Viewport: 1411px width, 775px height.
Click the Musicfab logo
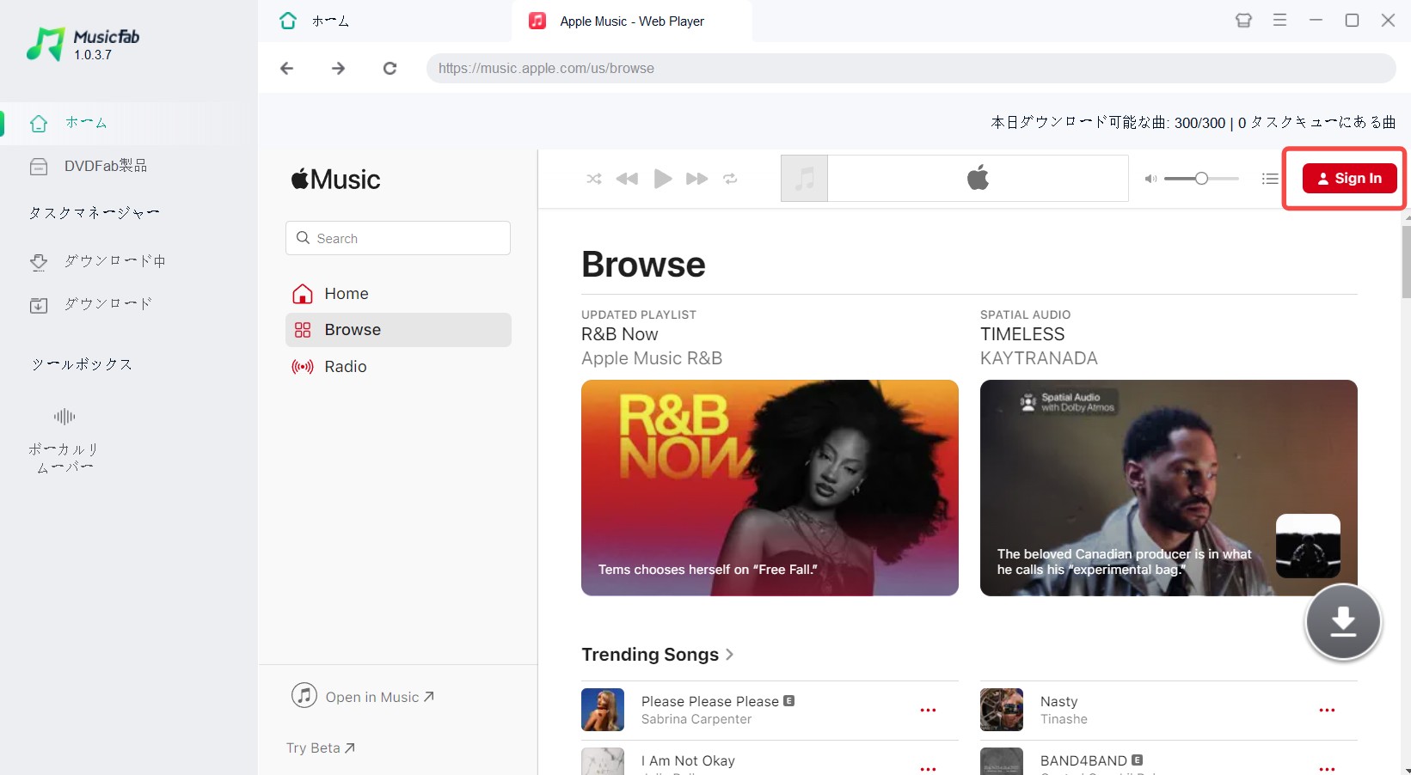point(83,44)
